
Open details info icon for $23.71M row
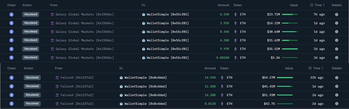336,14
